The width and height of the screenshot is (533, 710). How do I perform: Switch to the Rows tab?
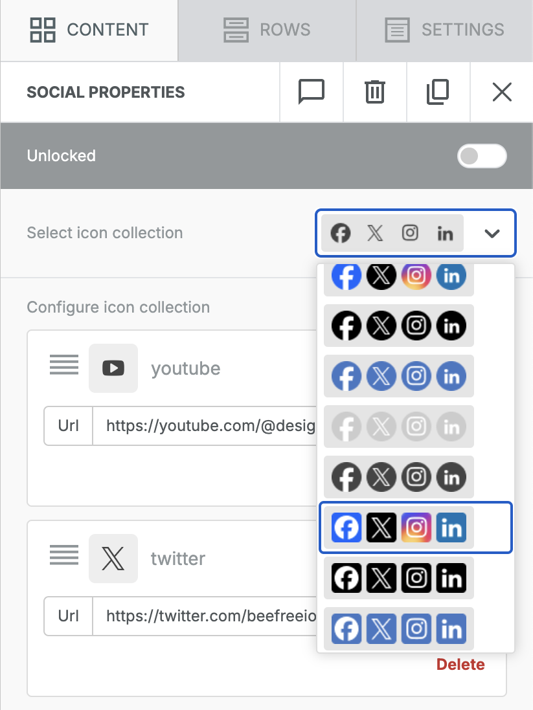[x=267, y=30]
